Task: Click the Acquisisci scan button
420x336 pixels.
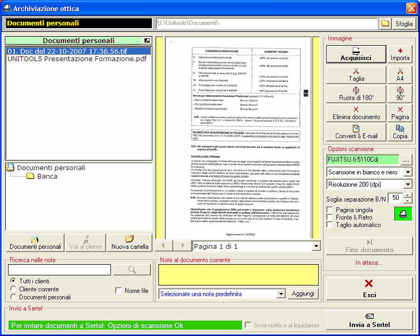Action: click(x=356, y=54)
